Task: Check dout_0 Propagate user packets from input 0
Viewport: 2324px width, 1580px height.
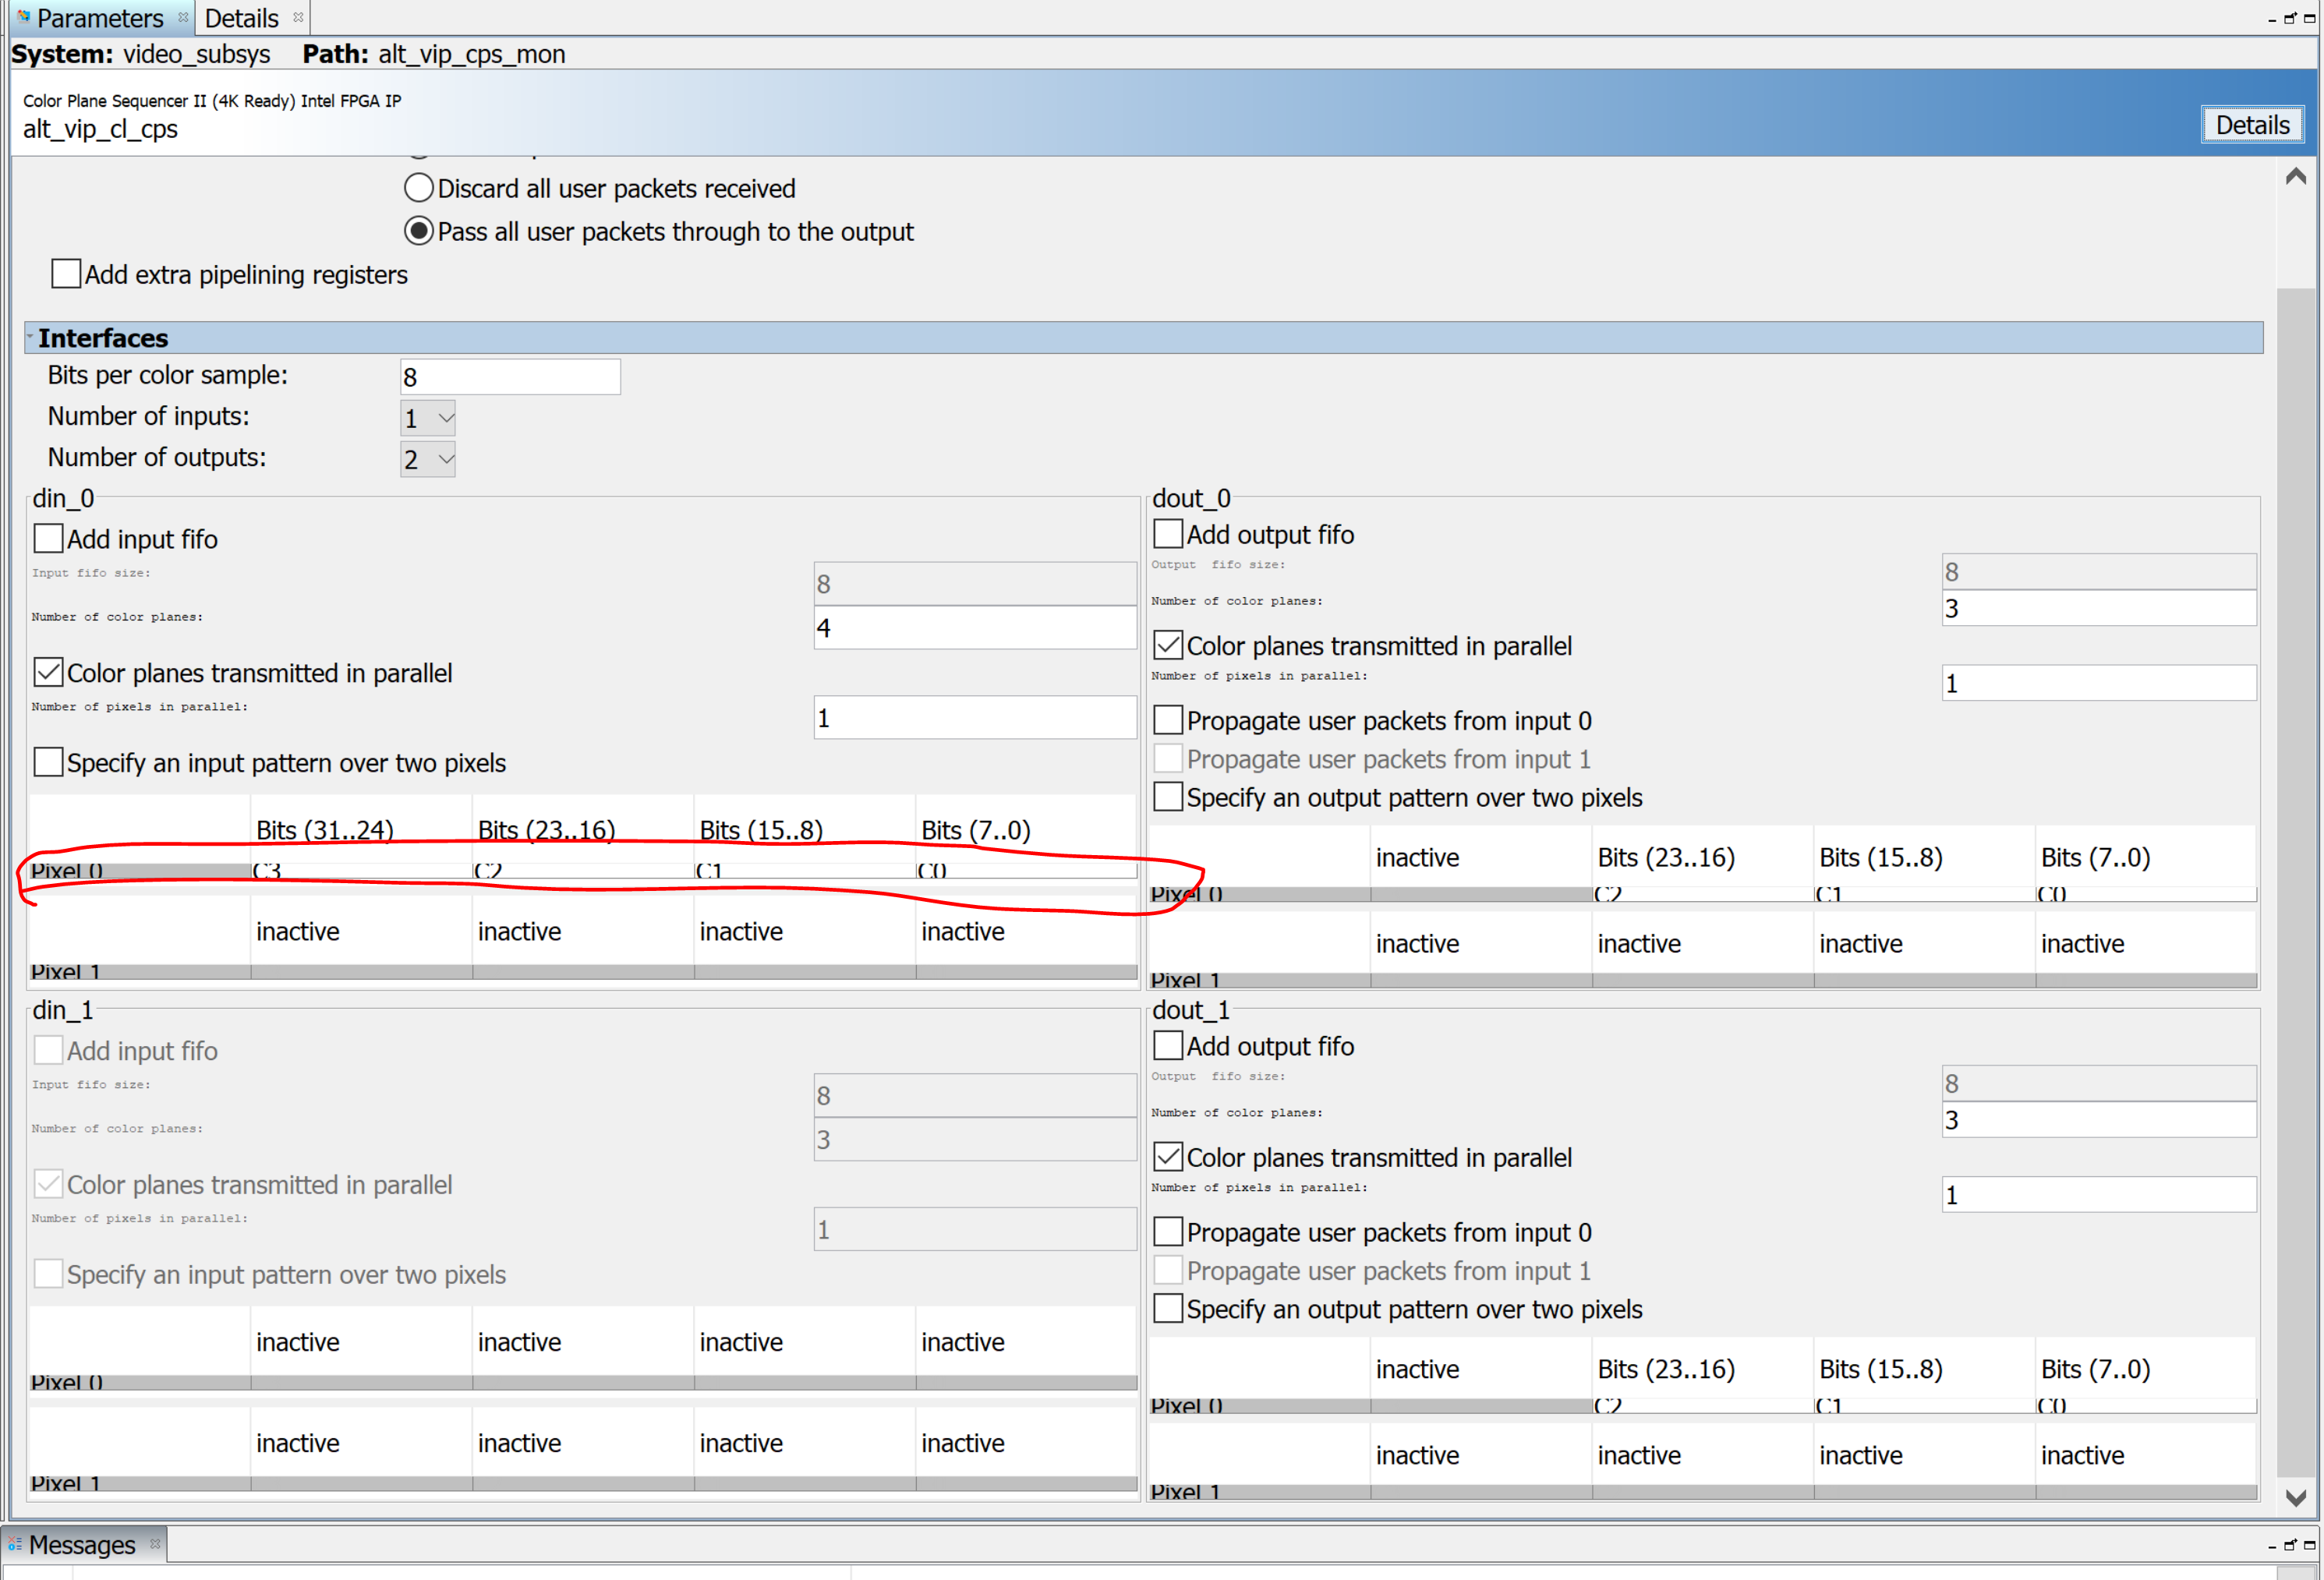Action: click(1168, 720)
